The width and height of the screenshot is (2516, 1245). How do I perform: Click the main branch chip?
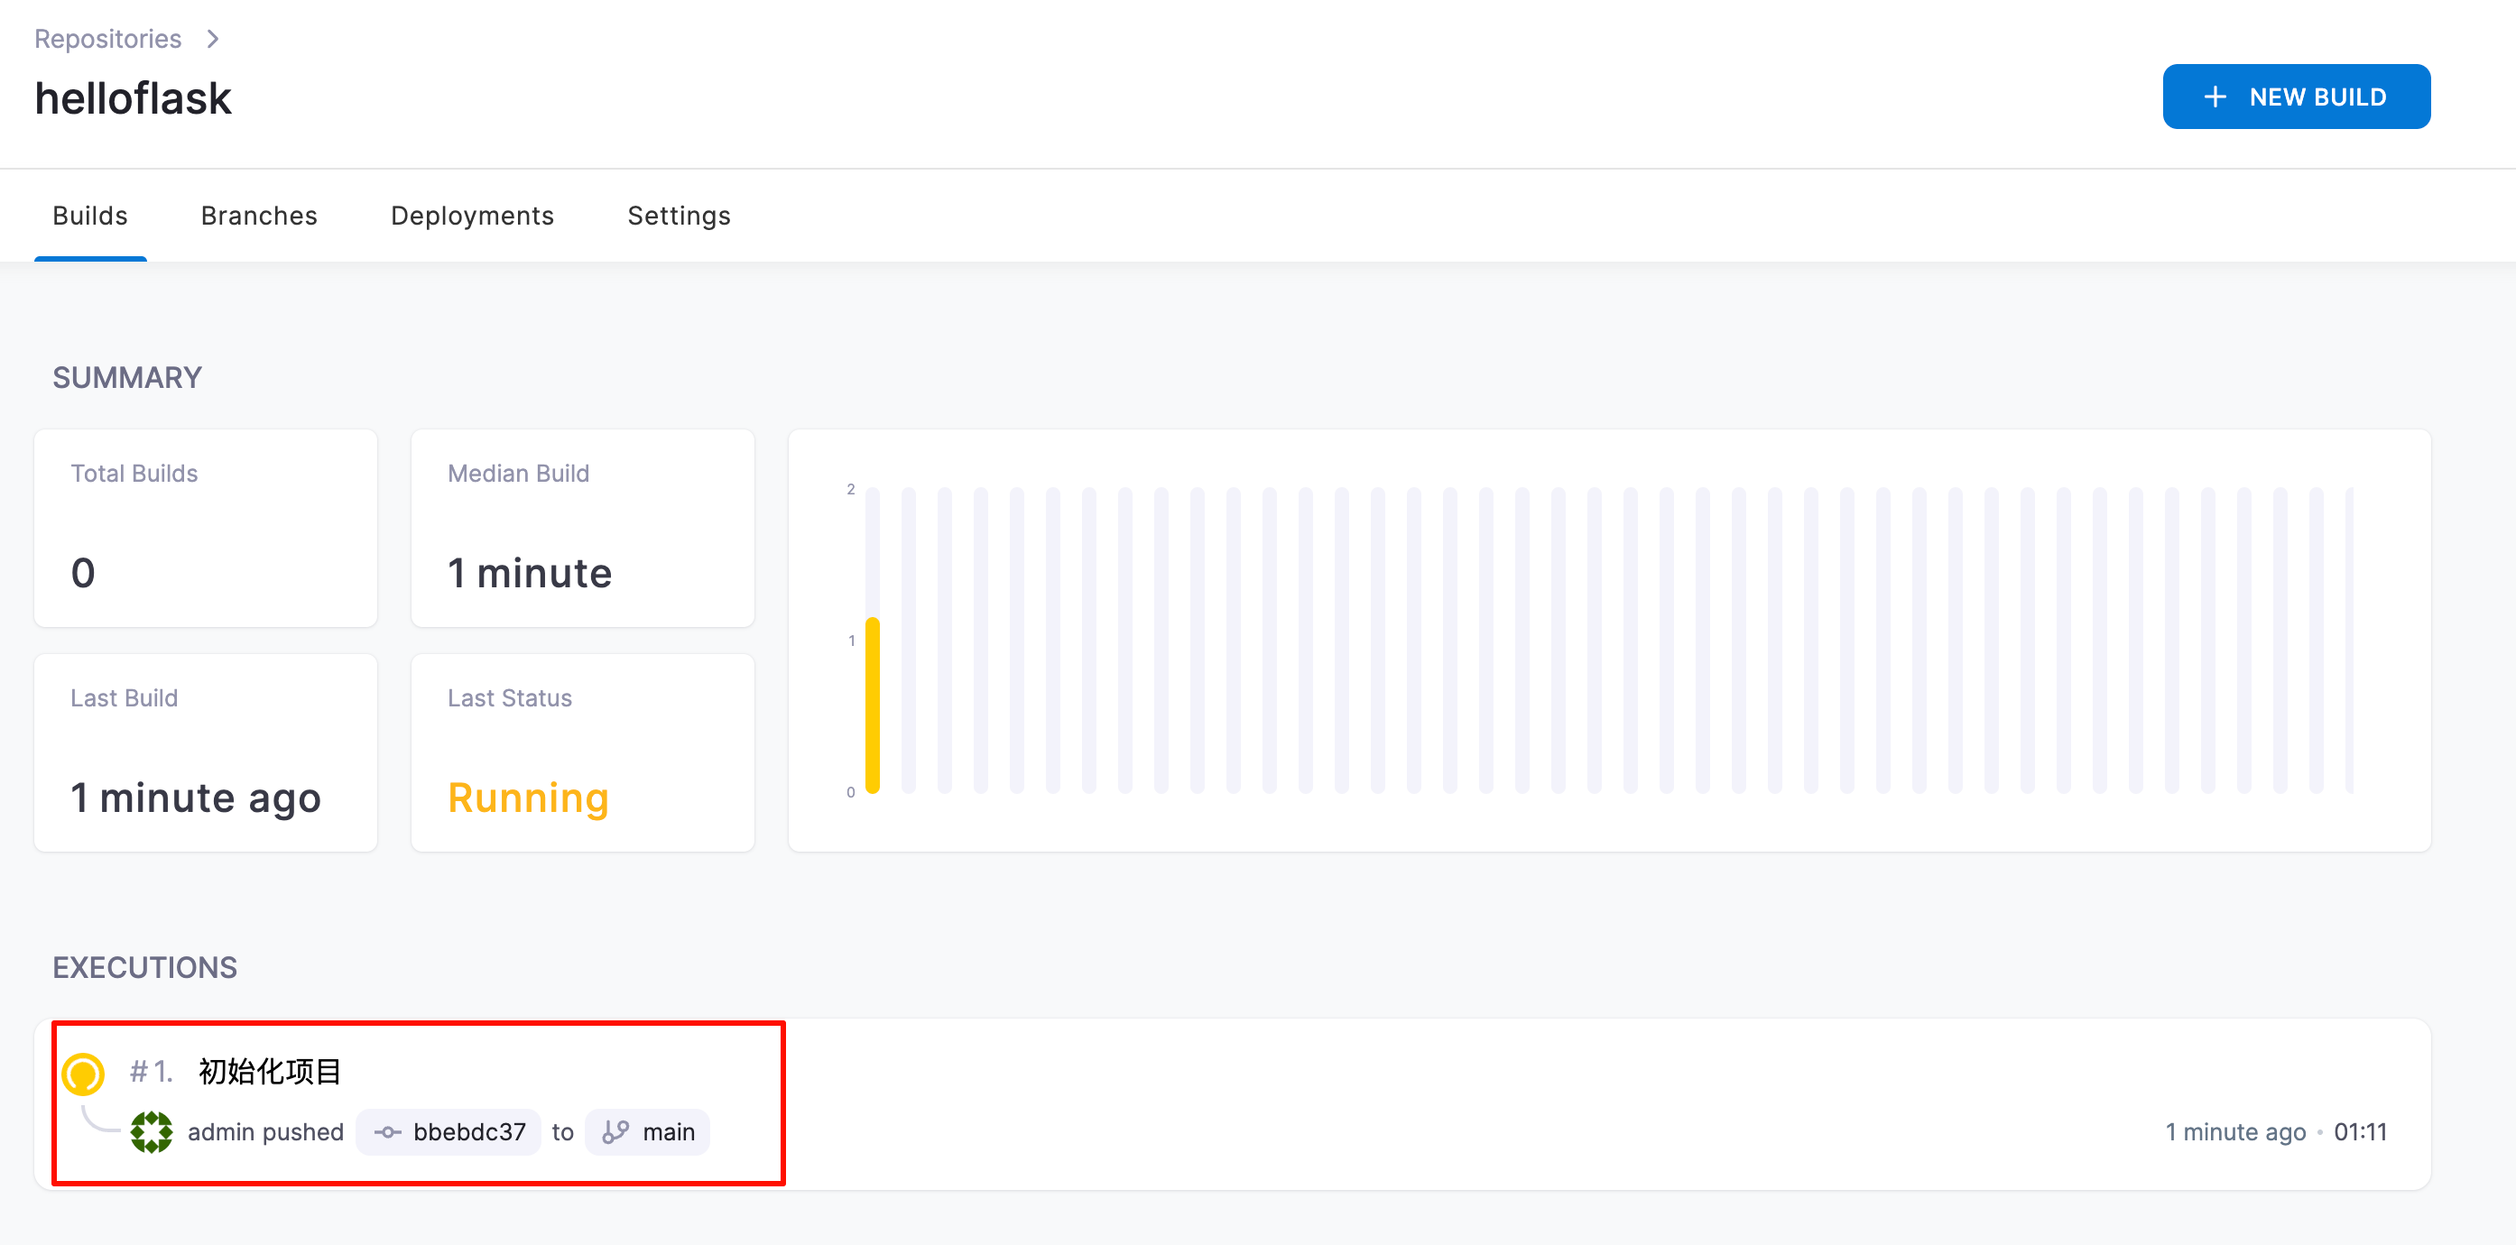668,1131
